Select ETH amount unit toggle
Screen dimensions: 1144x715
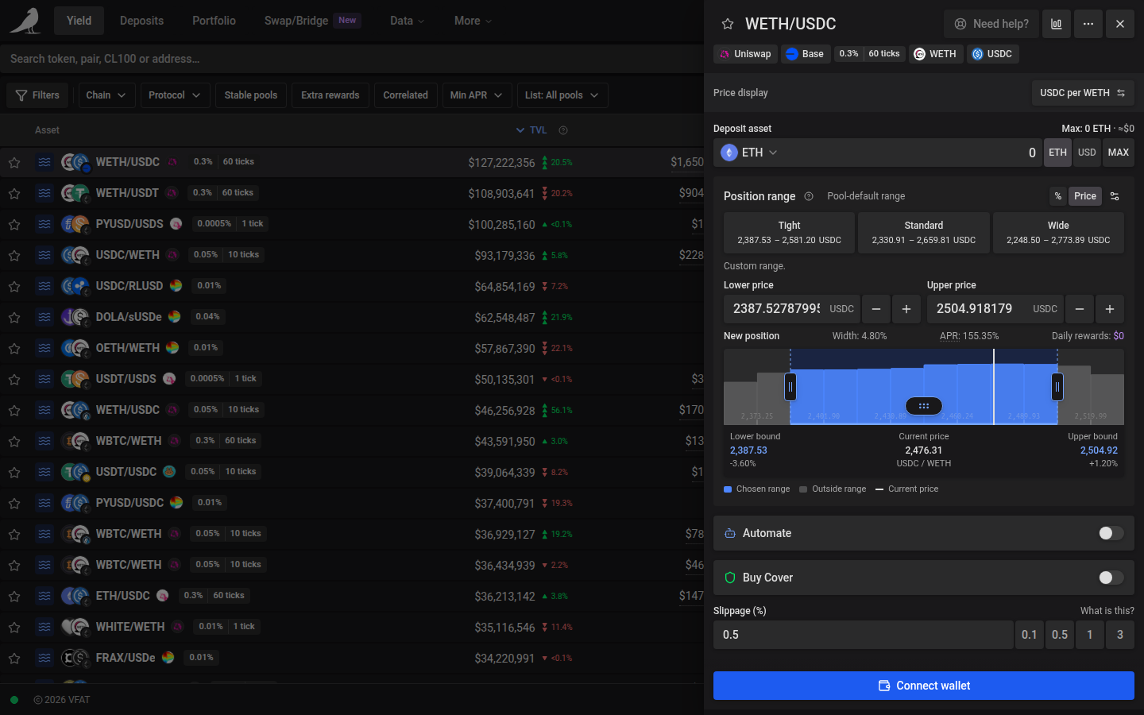pos(1057,153)
